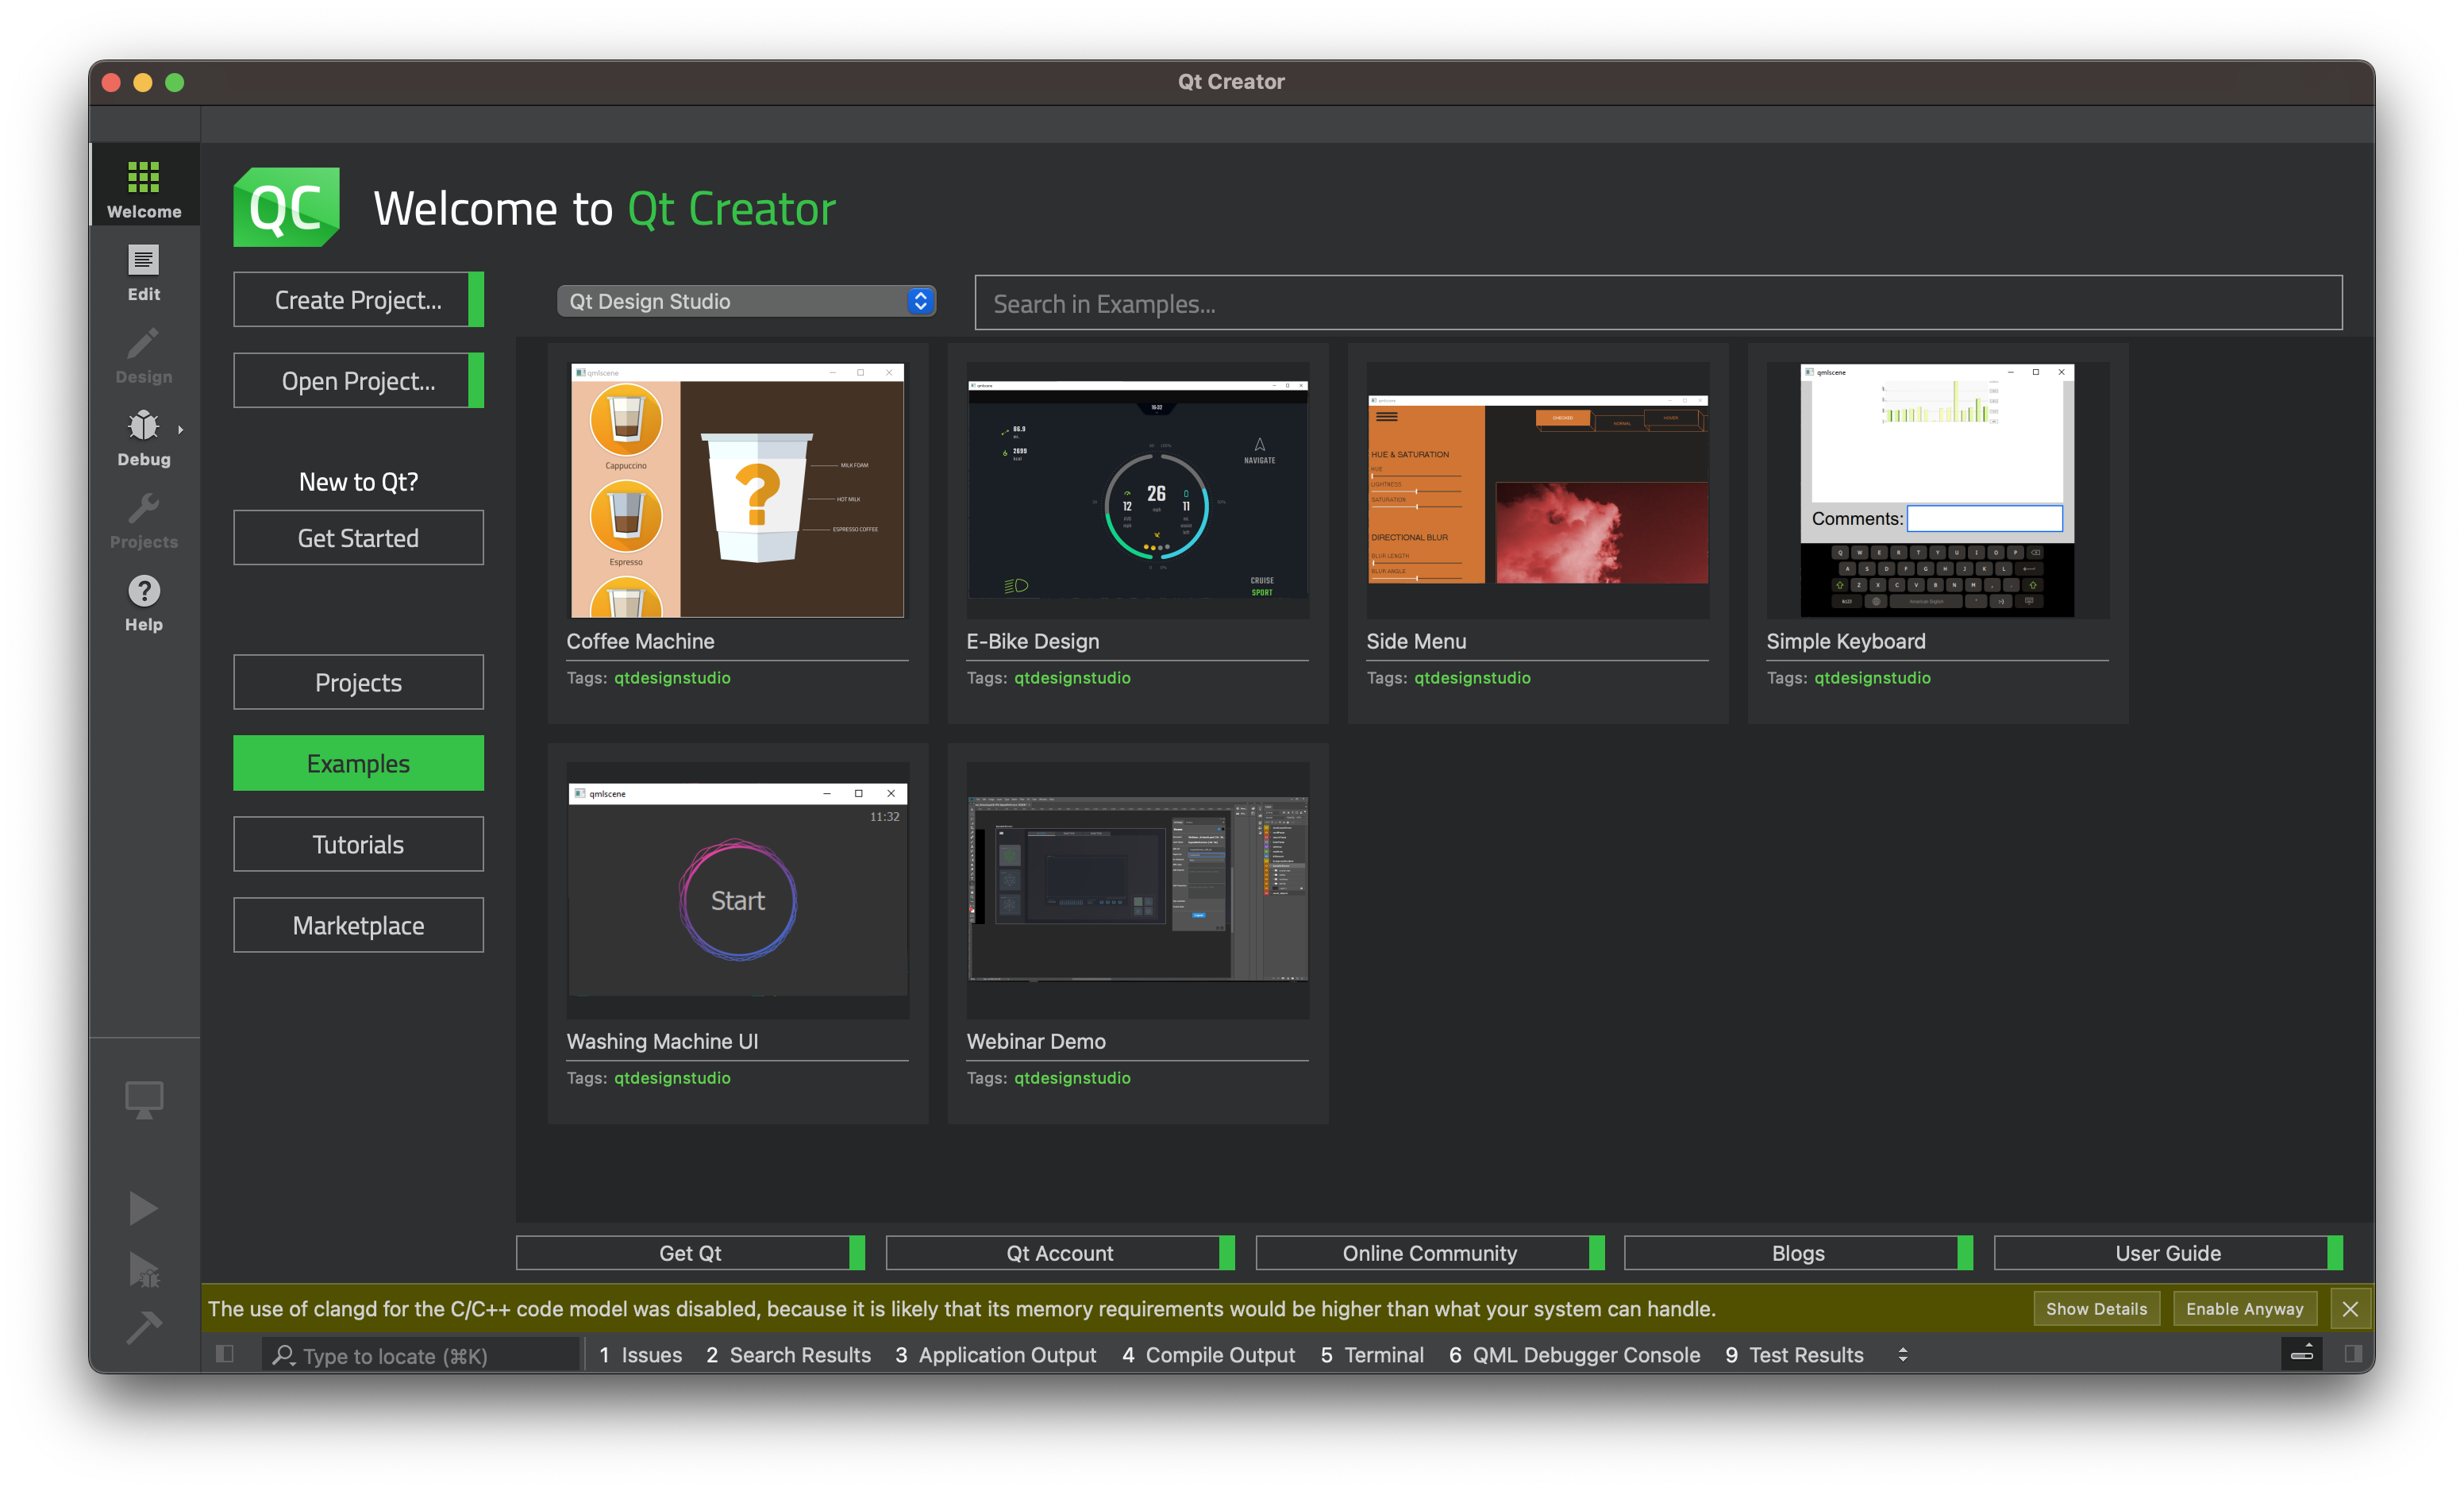2464x1491 pixels.
Task: Click the Enable Anyway button
Action: (2243, 1309)
